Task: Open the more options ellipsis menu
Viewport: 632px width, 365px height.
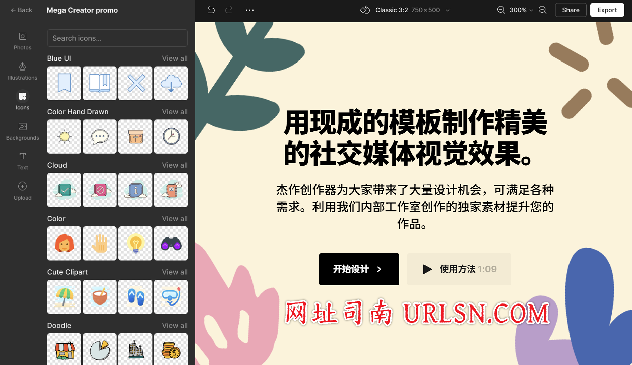Action: 249,10
